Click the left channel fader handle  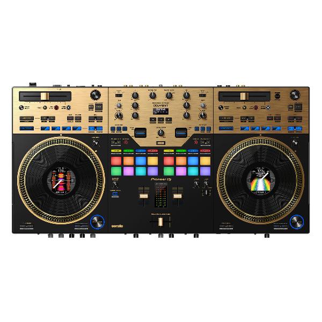pyautogui.click(x=144, y=196)
